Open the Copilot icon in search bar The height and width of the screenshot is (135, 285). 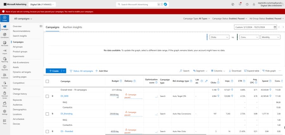[165, 4]
